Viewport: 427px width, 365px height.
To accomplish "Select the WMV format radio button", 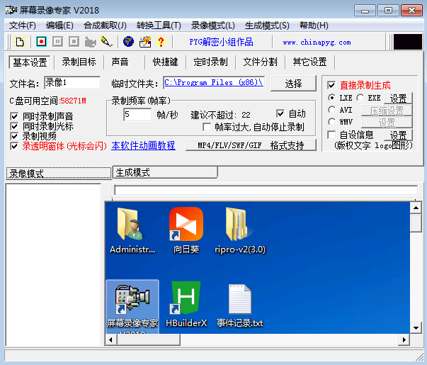I will click(331, 122).
